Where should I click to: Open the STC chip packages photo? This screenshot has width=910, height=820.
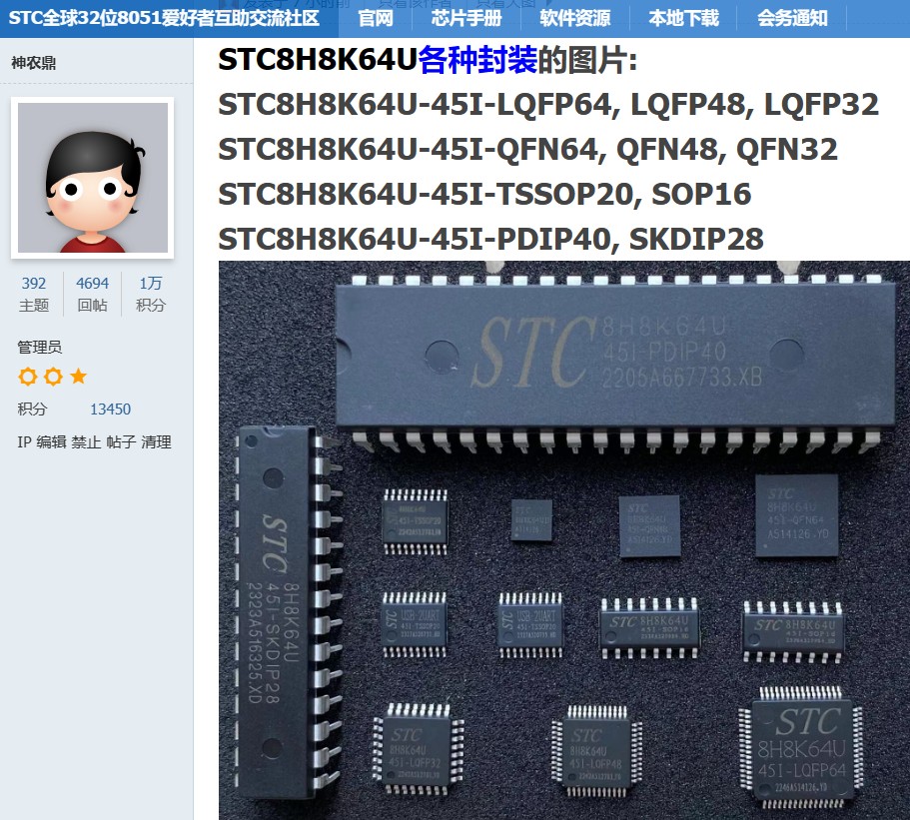[x=564, y=540]
